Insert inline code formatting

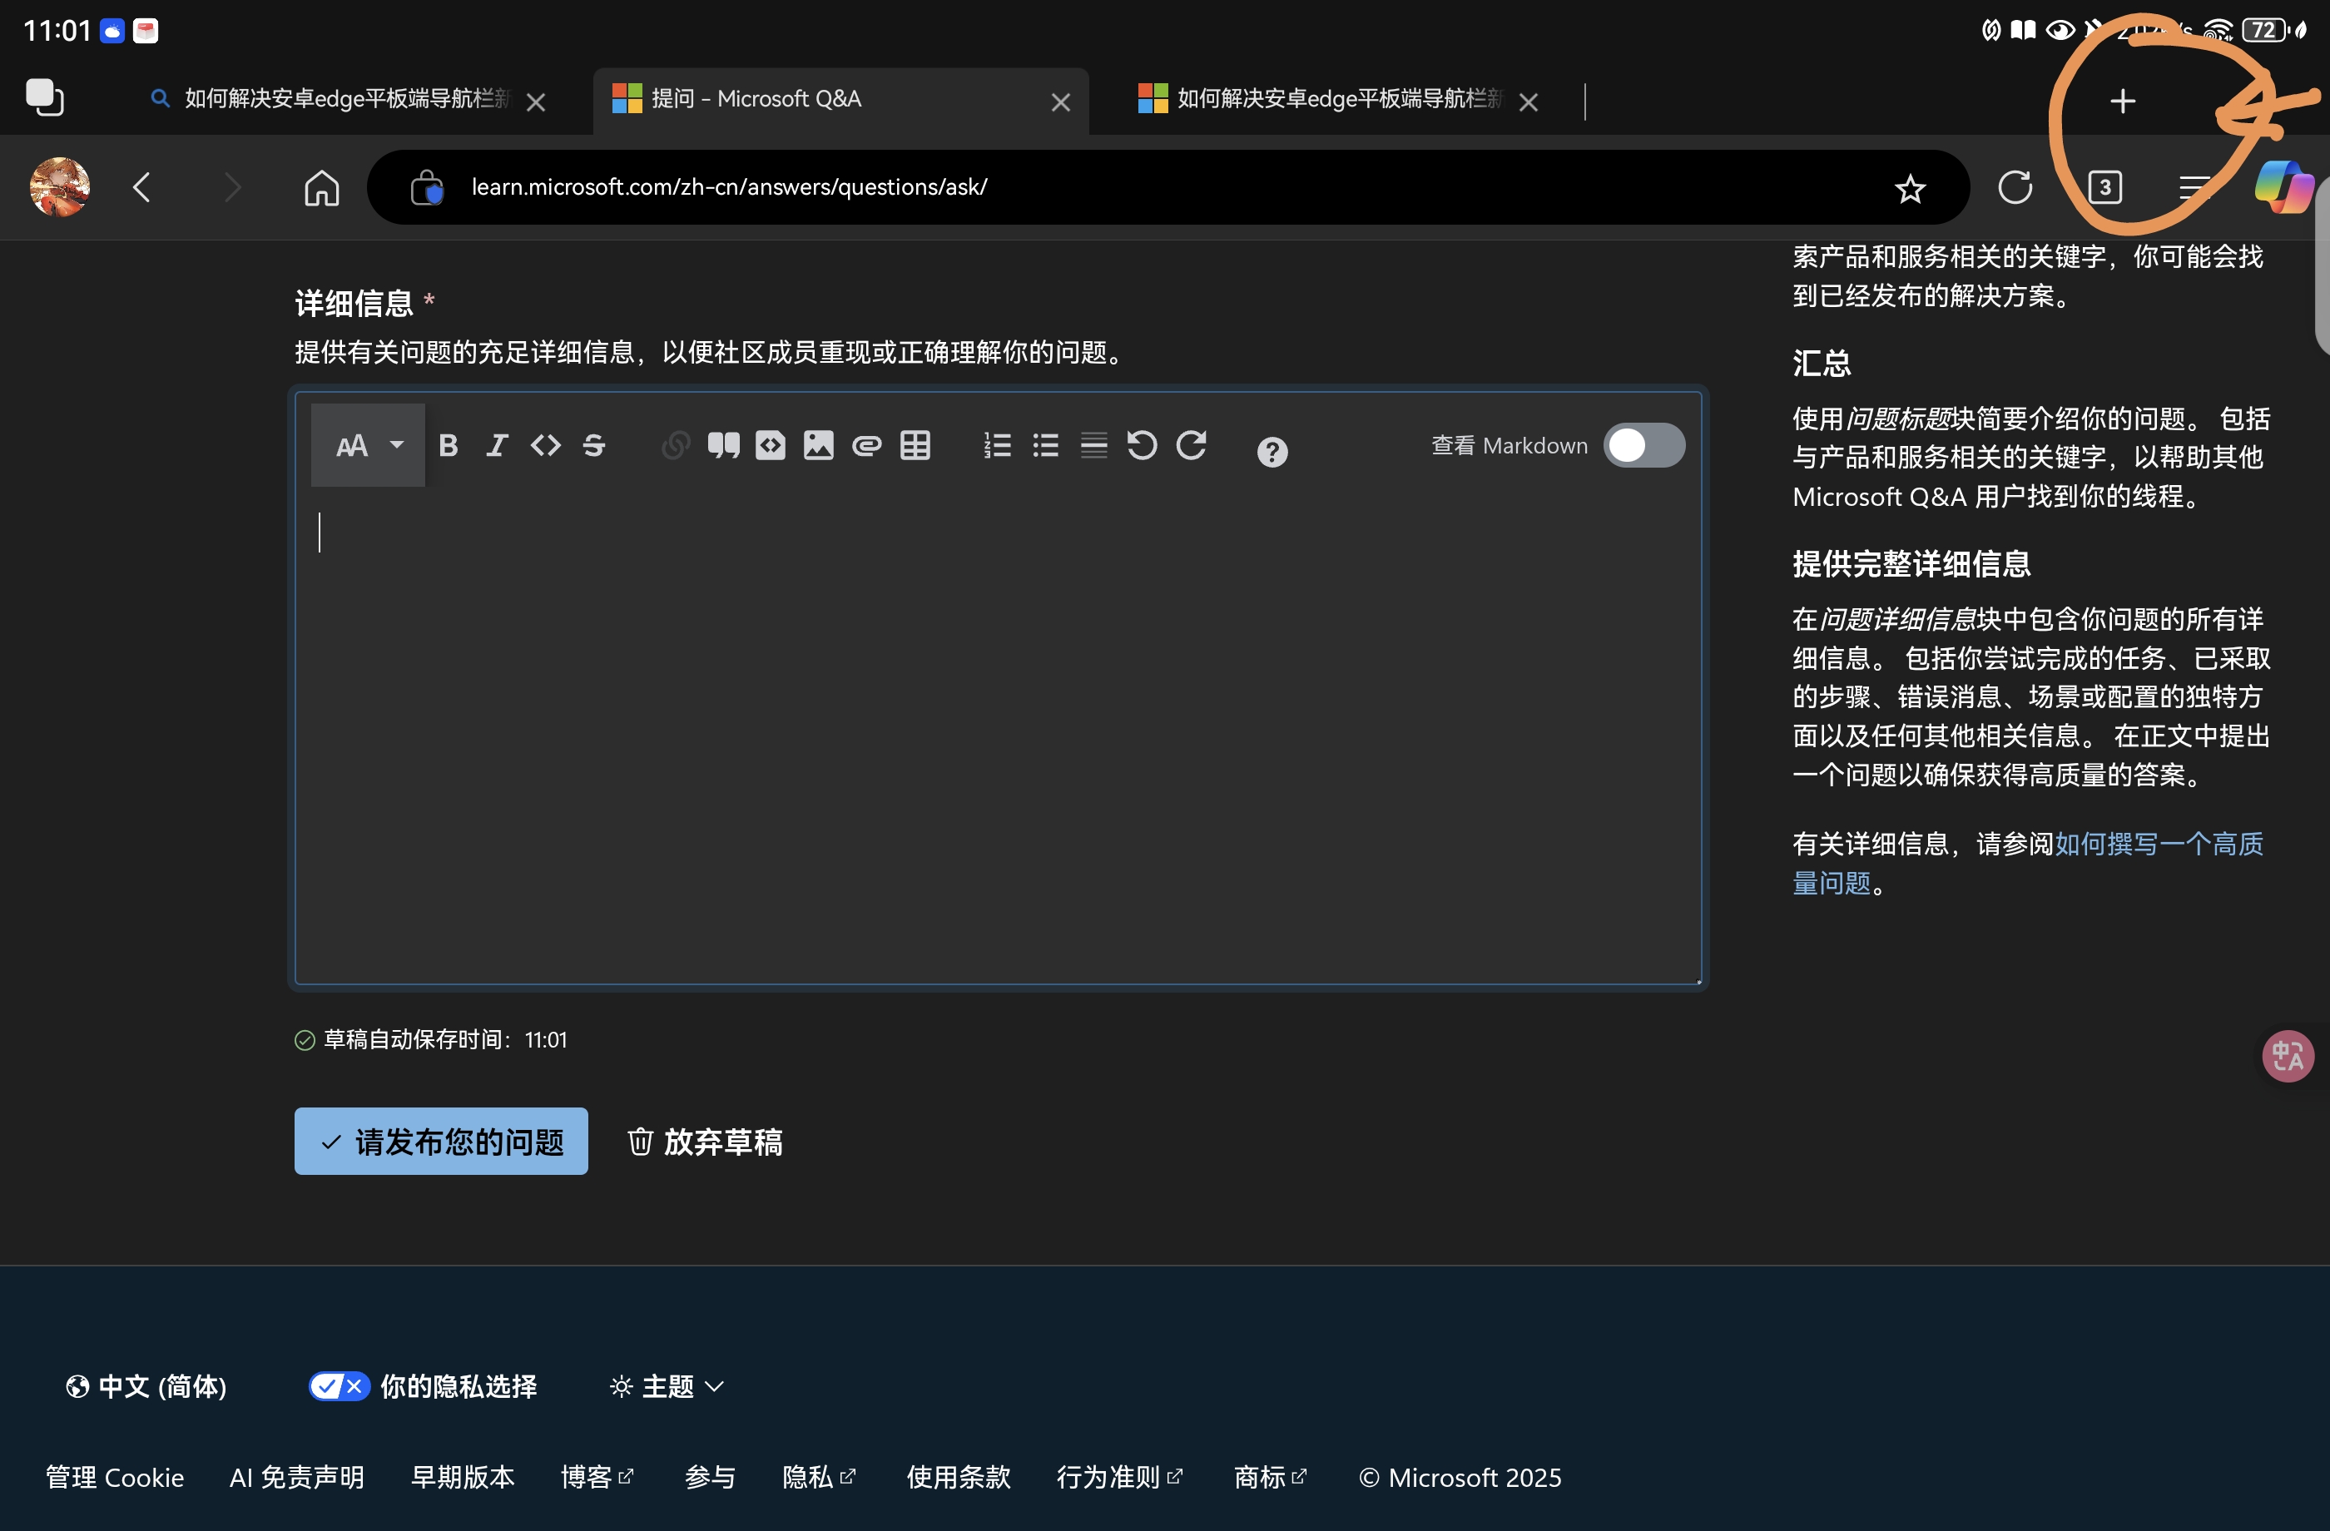point(545,445)
